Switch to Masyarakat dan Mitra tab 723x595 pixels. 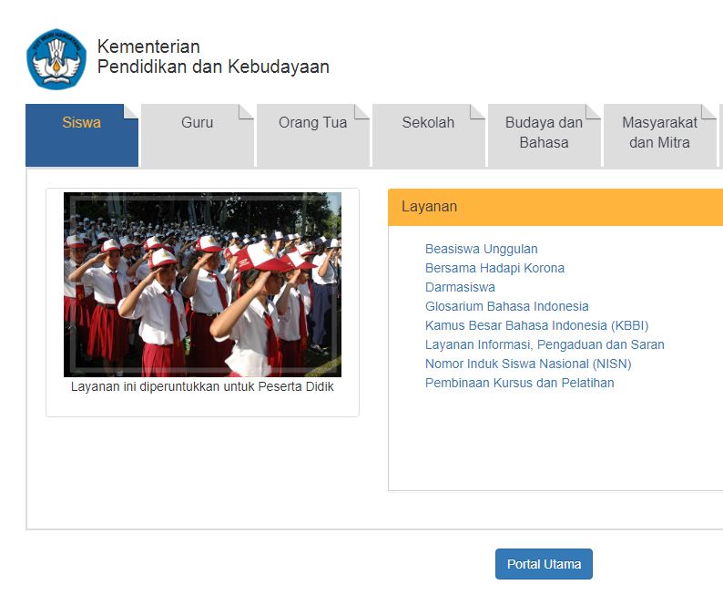(659, 133)
